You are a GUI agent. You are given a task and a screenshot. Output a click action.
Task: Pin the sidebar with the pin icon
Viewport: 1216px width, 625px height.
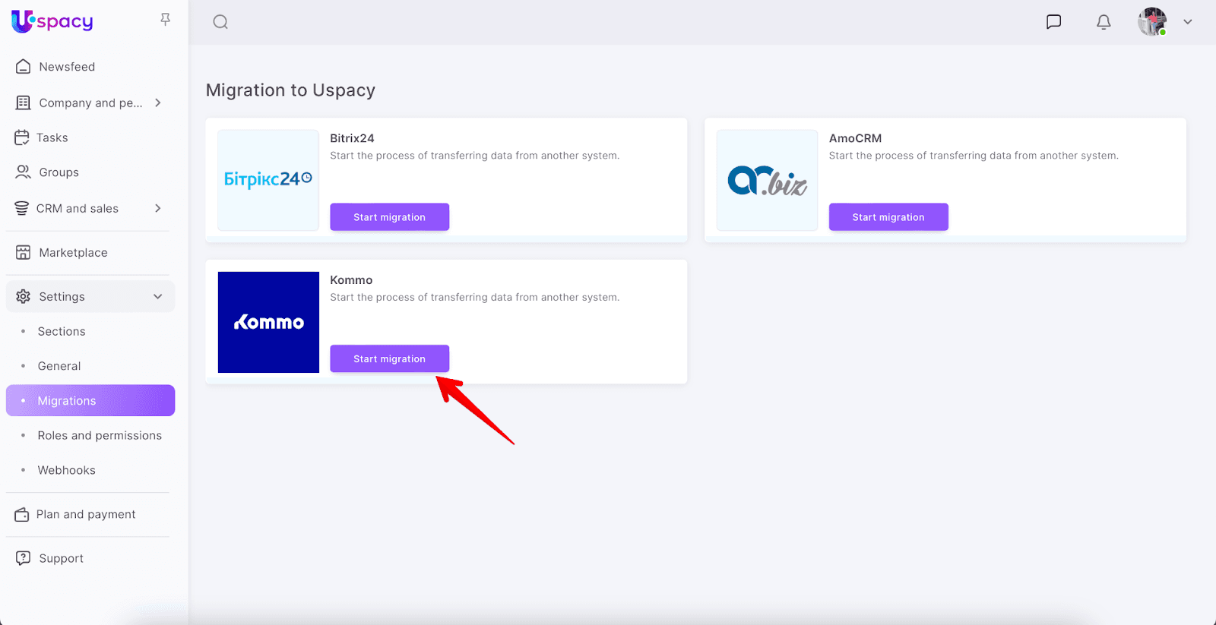tap(165, 20)
